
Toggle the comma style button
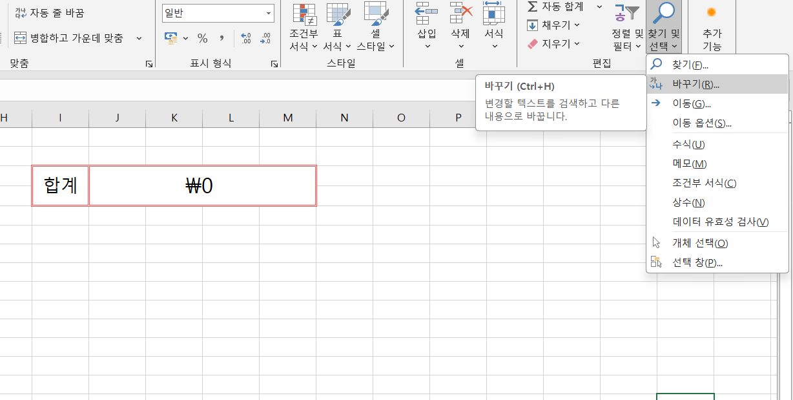click(221, 38)
